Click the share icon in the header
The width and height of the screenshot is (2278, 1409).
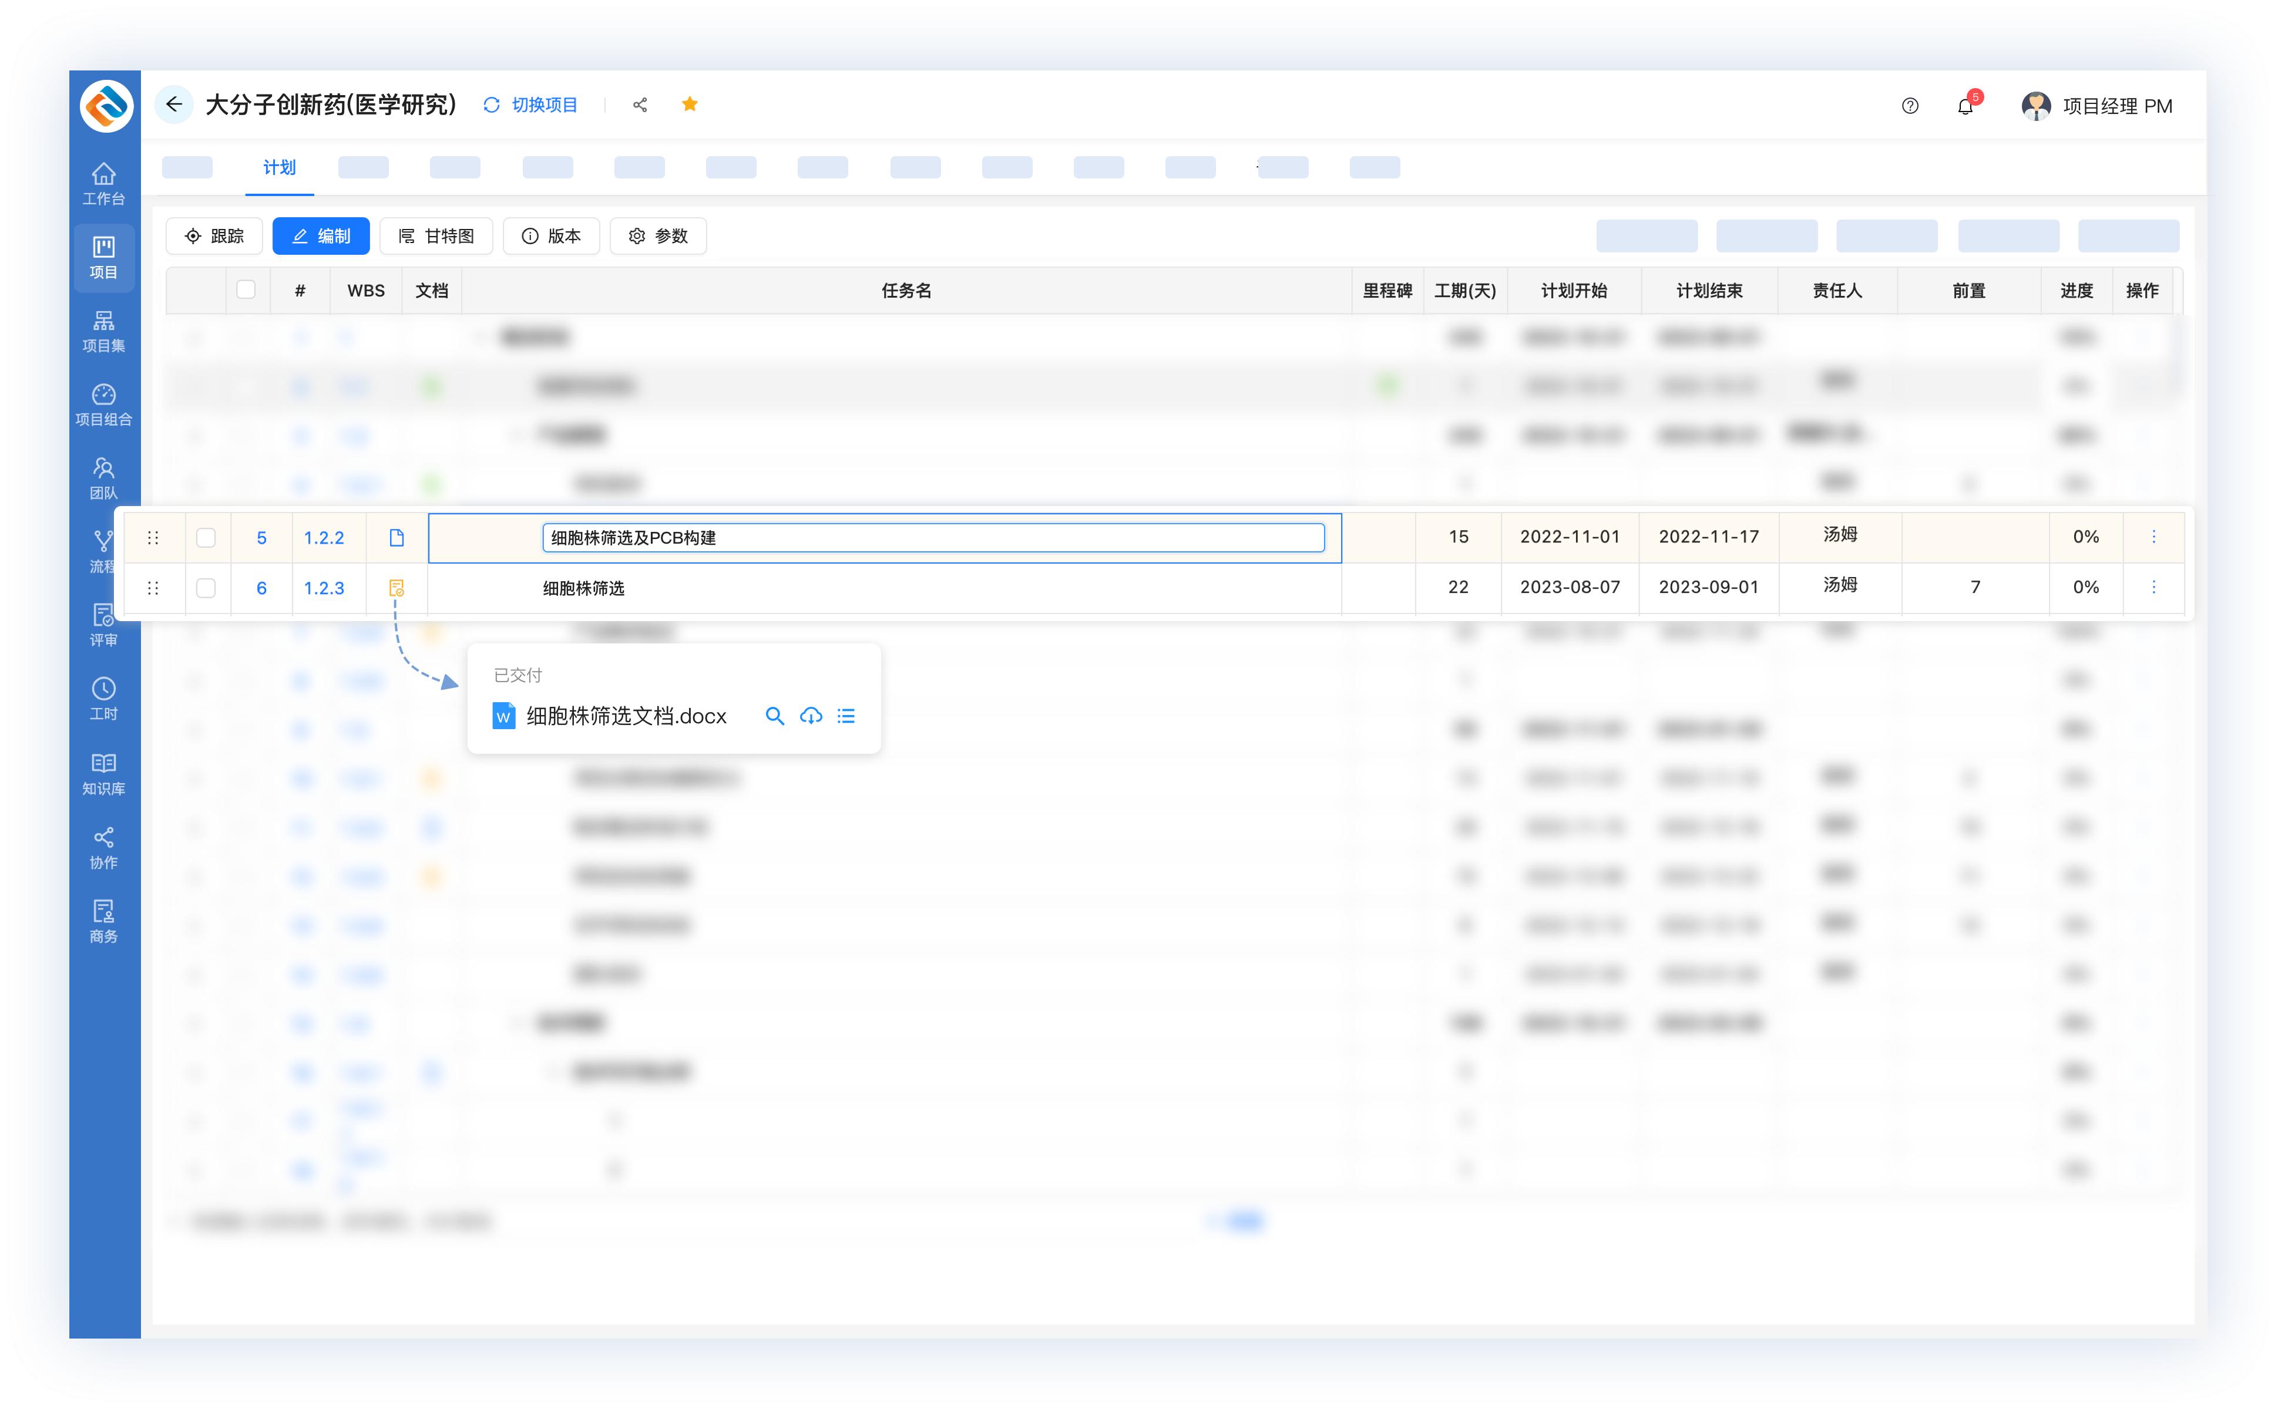pyautogui.click(x=640, y=105)
